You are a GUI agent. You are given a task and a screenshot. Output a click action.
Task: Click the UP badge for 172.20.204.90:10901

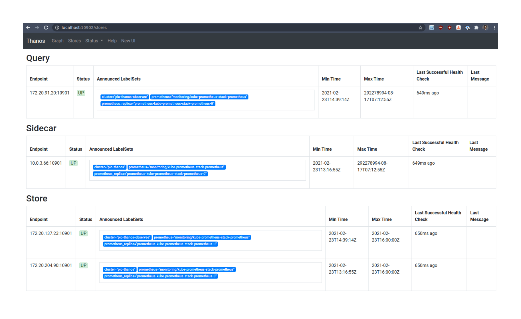[84, 265]
